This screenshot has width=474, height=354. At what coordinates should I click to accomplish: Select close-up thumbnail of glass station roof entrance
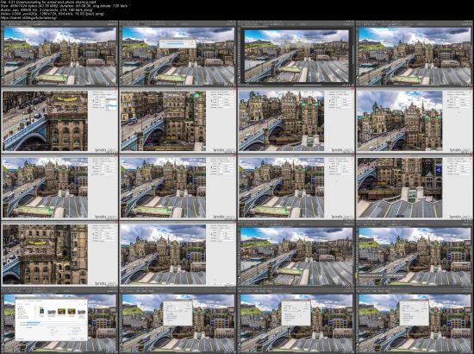point(415,186)
